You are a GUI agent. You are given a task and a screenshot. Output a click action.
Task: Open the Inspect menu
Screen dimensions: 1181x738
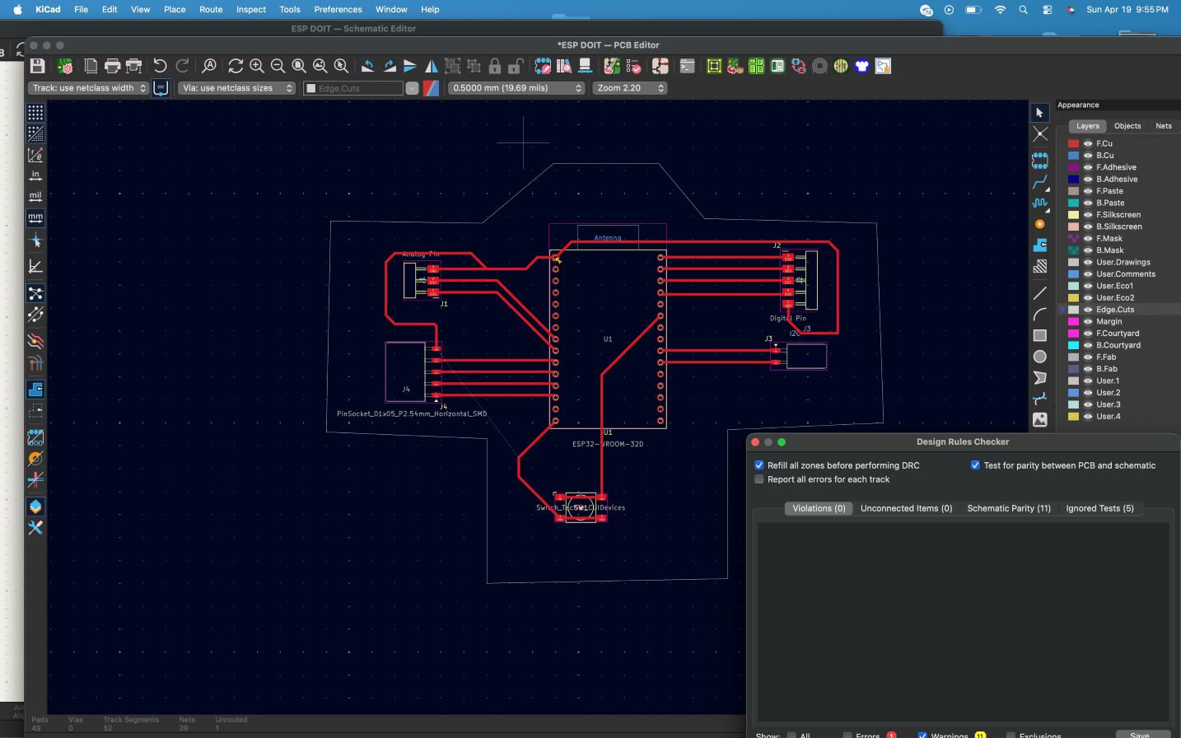click(250, 9)
